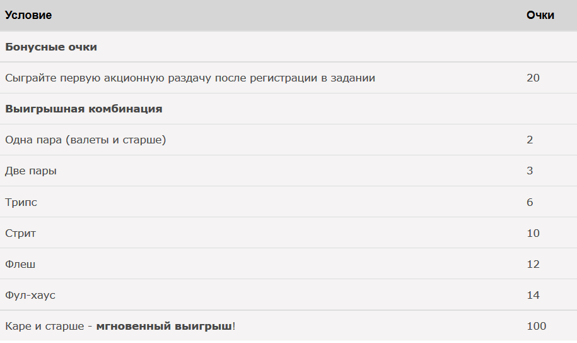This screenshot has width=577, height=343.
Task: Click the 20 points value
Action: pos(533,78)
